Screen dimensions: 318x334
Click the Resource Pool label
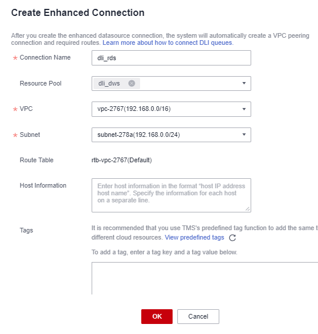click(41, 83)
